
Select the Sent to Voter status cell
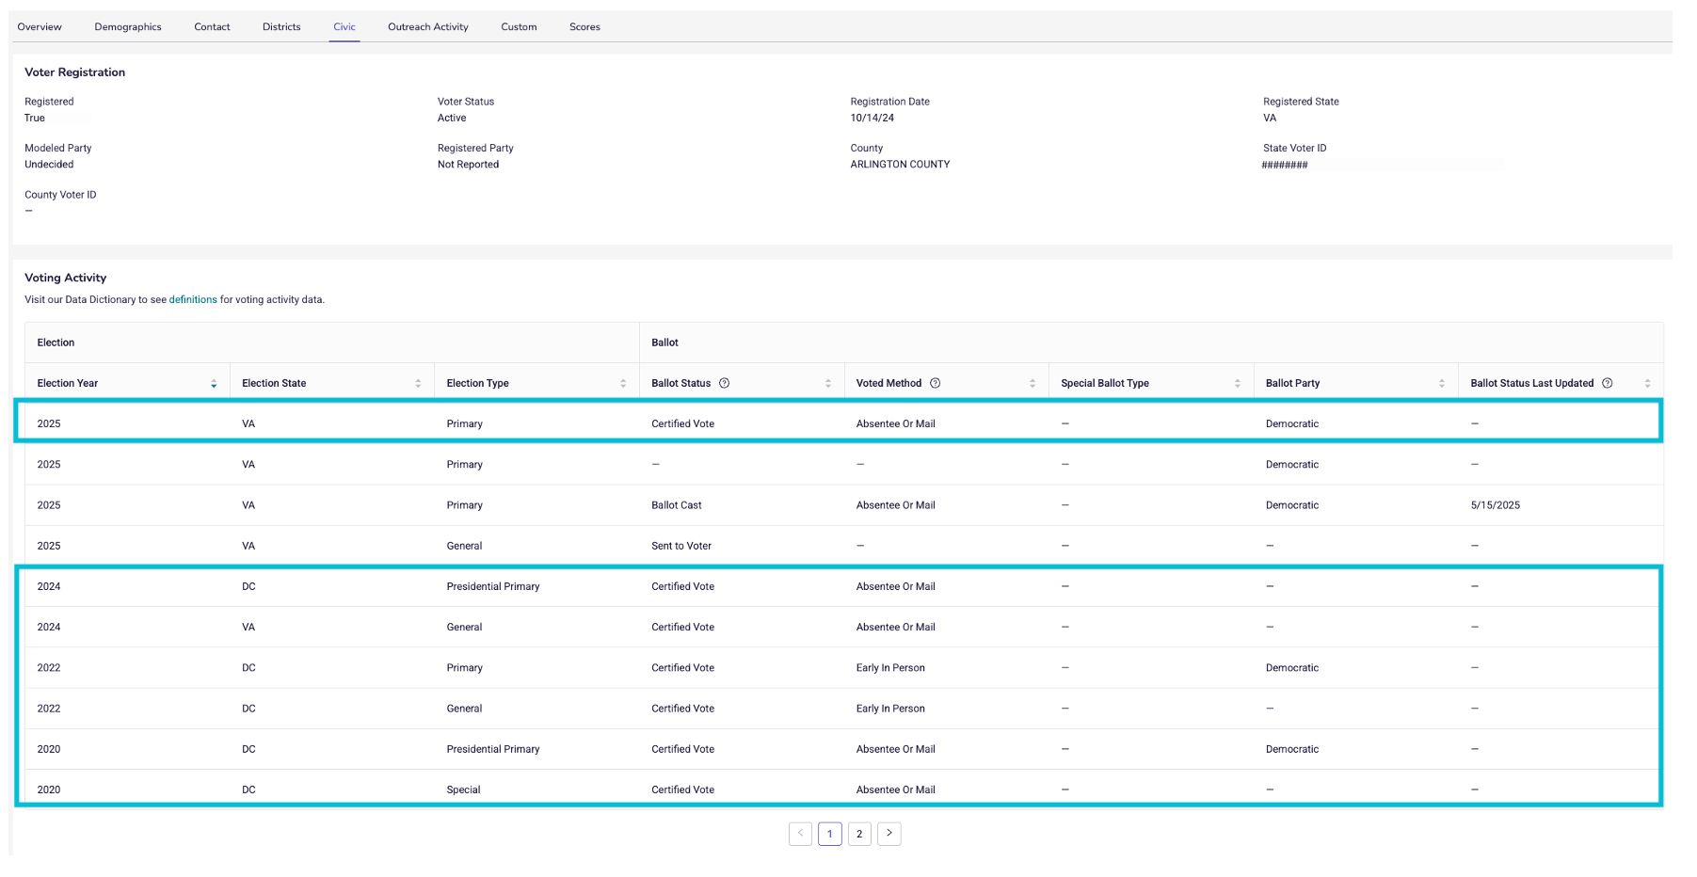[681, 546]
